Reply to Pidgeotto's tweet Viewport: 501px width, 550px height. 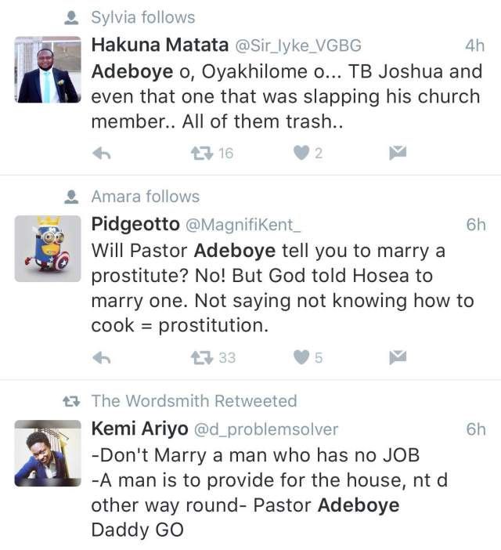tap(101, 358)
